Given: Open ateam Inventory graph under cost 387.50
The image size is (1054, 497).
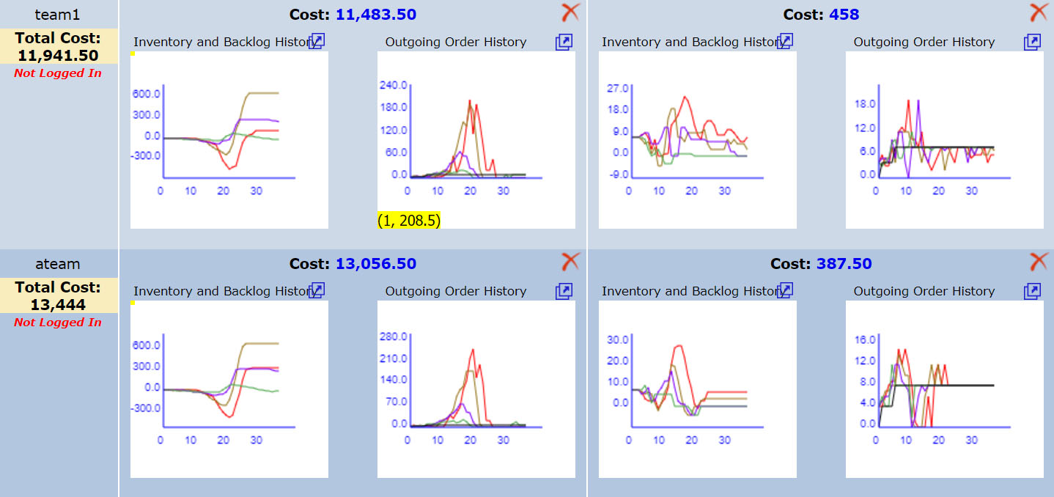Looking at the screenshot, I should (698, 389).
